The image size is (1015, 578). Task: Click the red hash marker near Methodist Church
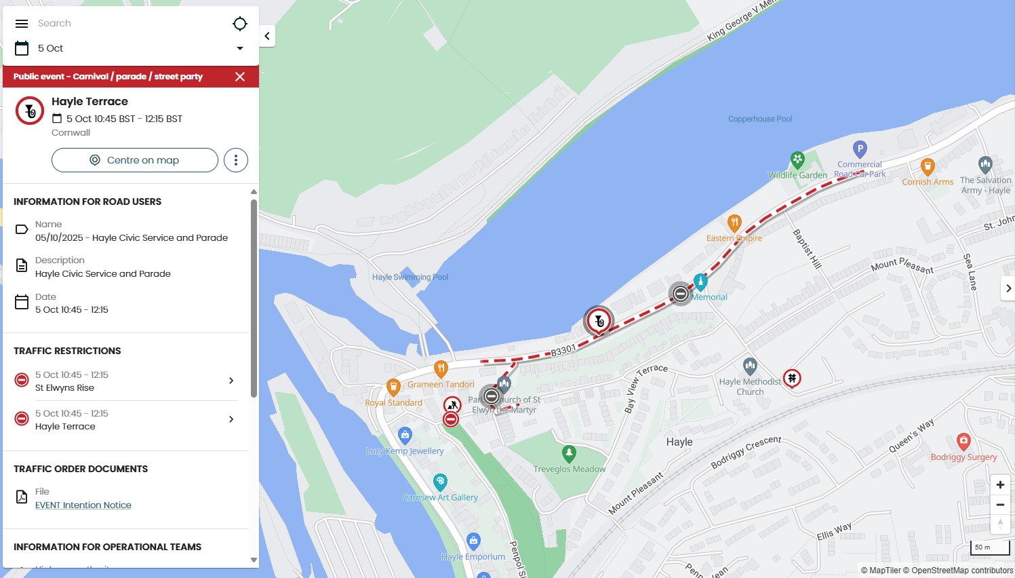pos(792,378)
